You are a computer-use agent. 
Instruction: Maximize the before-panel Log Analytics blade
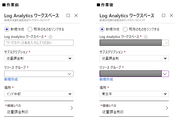tap(68, 15)
